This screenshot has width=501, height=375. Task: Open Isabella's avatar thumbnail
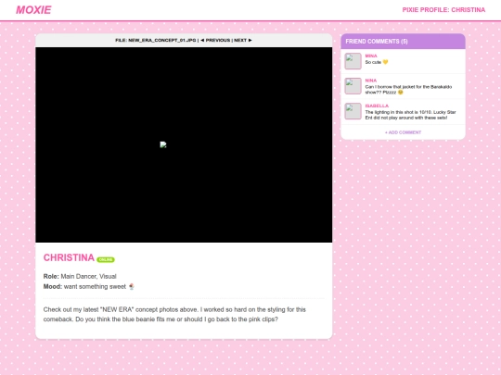coord(353,111)
